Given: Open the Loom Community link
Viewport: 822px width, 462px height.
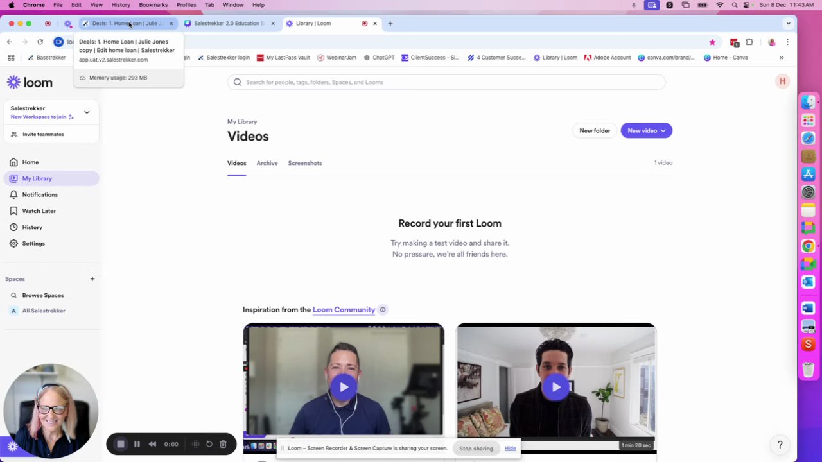Looking at the screenshot, I should (344, 310).
